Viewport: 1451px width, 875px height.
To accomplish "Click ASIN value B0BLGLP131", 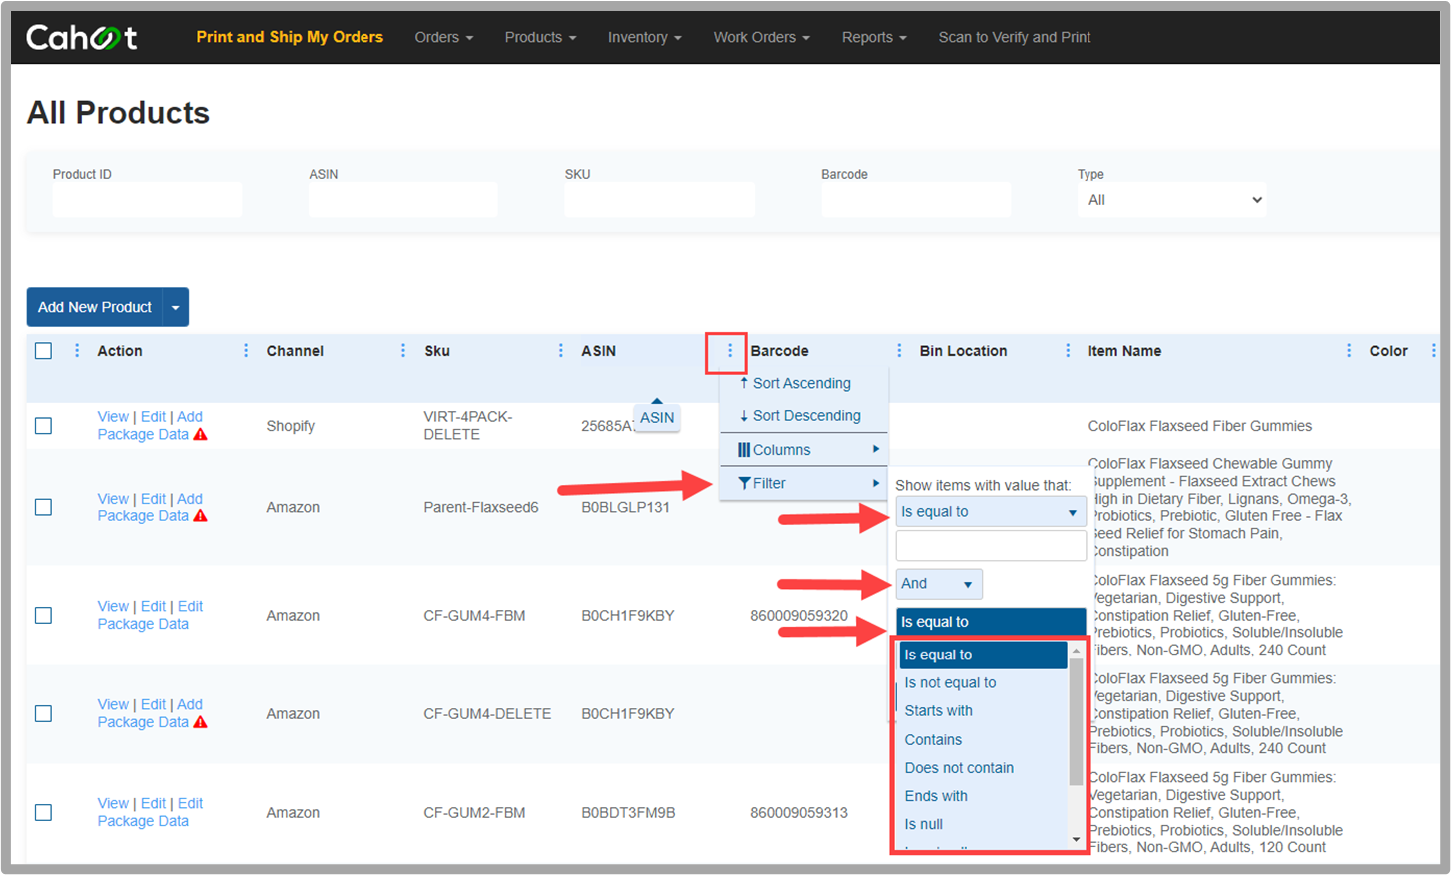I will point(626,507).
